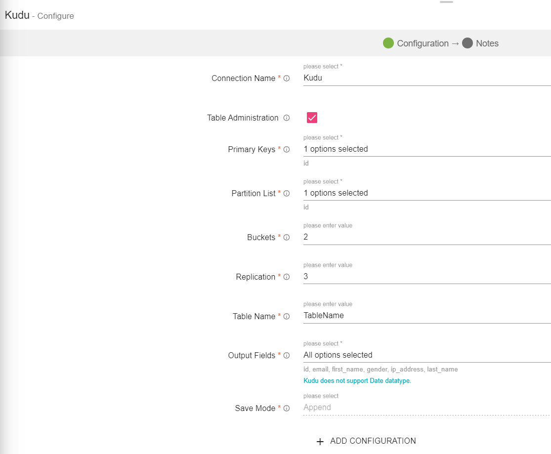Uncheck the Table Administration checkbox
The width and height of the screenshot is (551, 454).
(312, 118)
